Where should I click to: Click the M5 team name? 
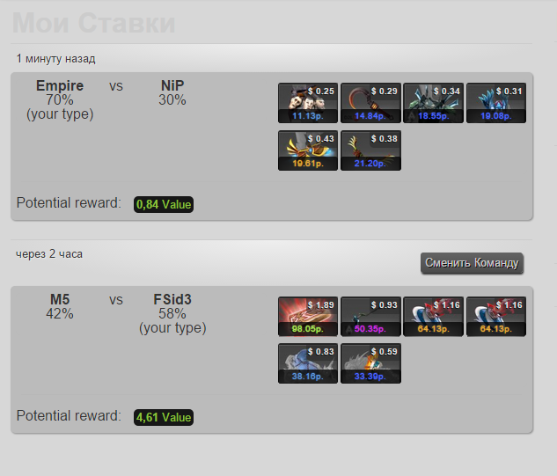tap(60, 299)
